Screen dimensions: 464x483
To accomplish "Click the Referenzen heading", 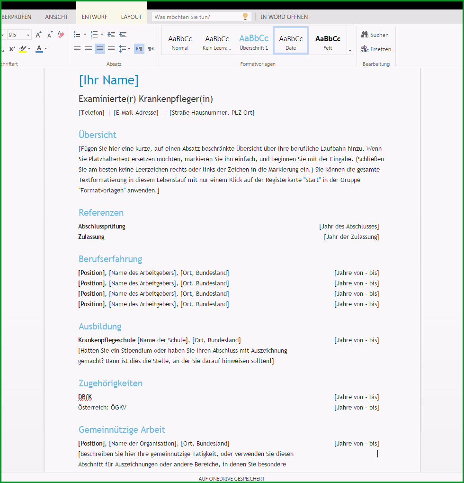I will point(101,212).
